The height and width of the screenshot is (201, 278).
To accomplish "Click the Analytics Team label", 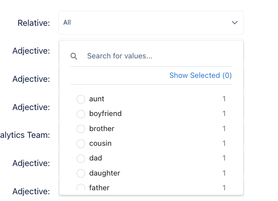I will point(25,135).
